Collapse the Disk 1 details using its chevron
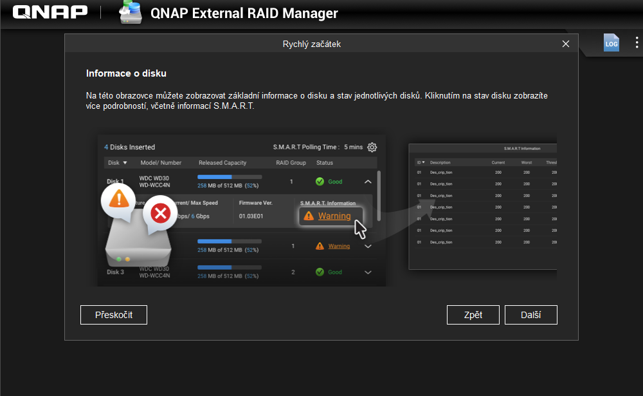The image size is (643, 396). click(x=368, y=182)
